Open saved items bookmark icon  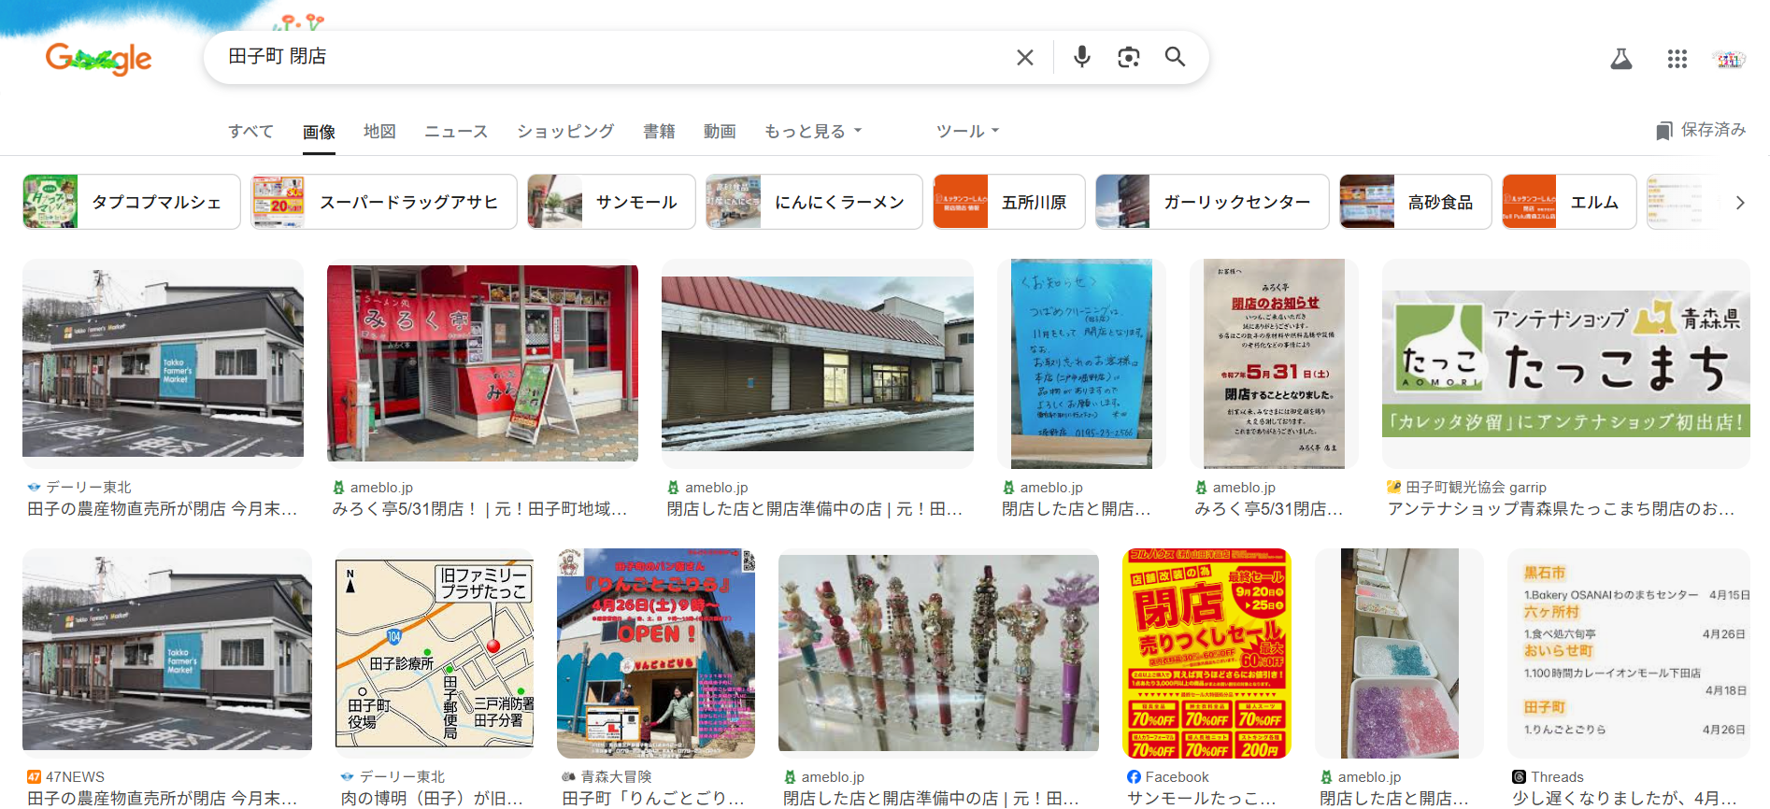click(1663, 131)
